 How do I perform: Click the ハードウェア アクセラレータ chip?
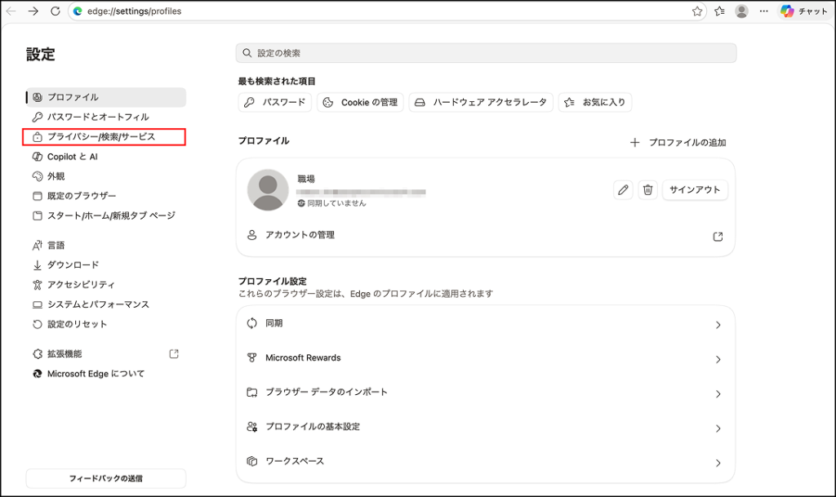click(x=481, y=102)
